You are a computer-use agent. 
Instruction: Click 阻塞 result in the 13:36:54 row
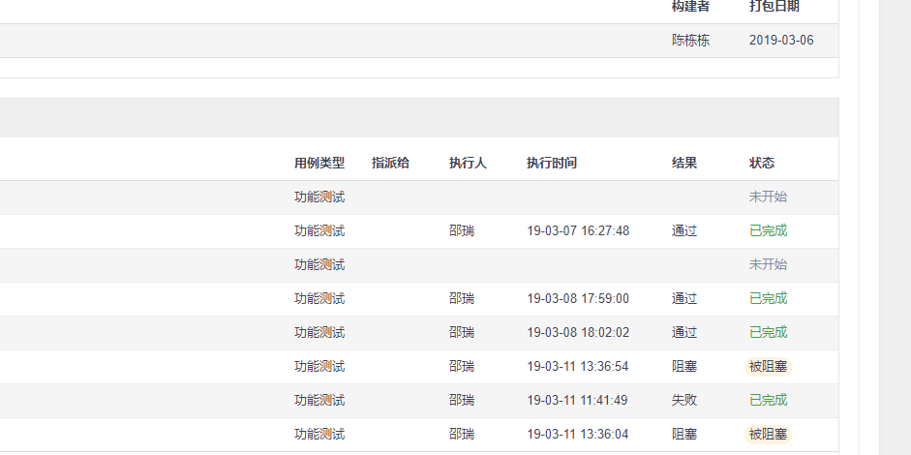coord(684,366)
